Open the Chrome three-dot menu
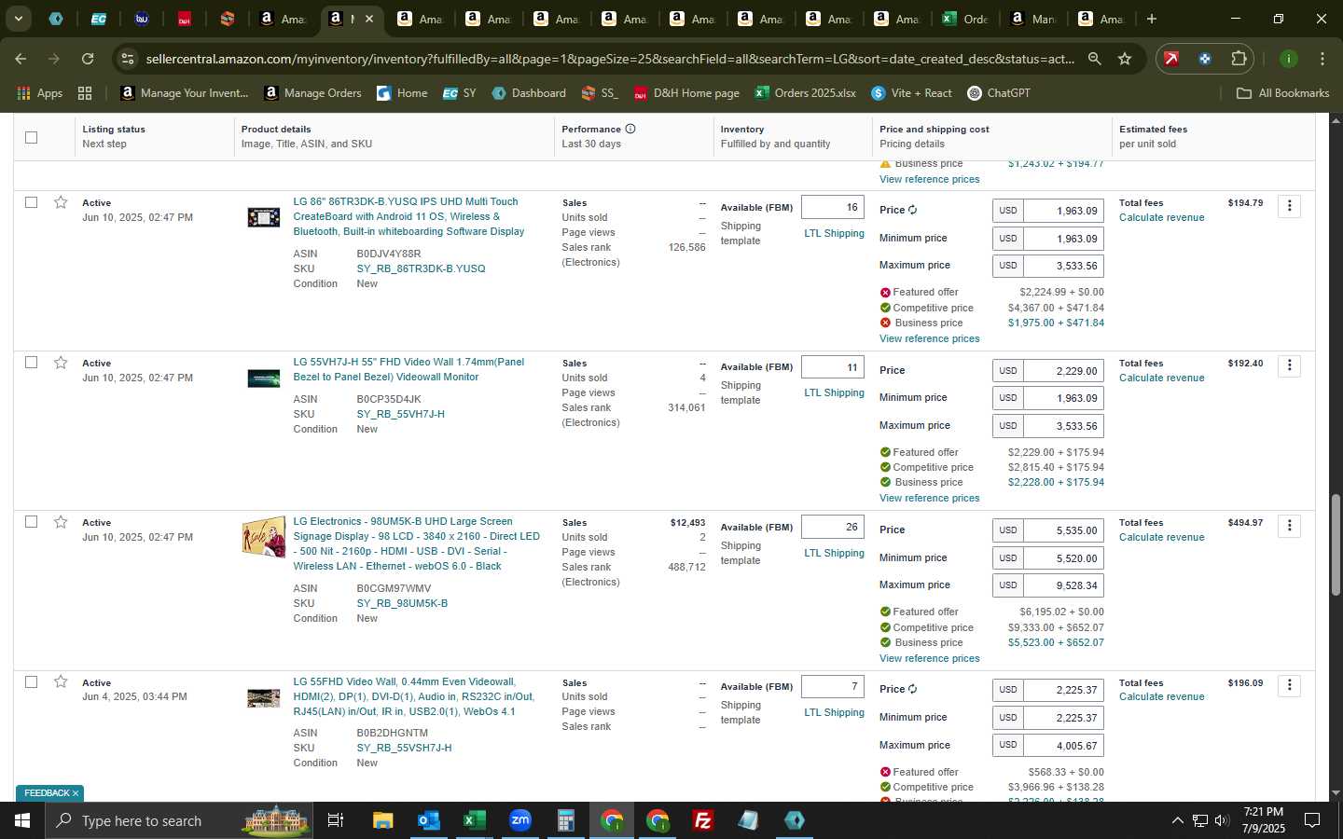The width and height of the screenshot is (1343, 839). coord(1322,59)
